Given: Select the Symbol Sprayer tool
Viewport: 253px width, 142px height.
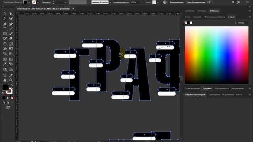Looking at the screenshot, I should (5, 70).
